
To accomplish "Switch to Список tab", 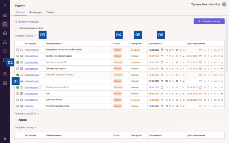I will 20,12.
